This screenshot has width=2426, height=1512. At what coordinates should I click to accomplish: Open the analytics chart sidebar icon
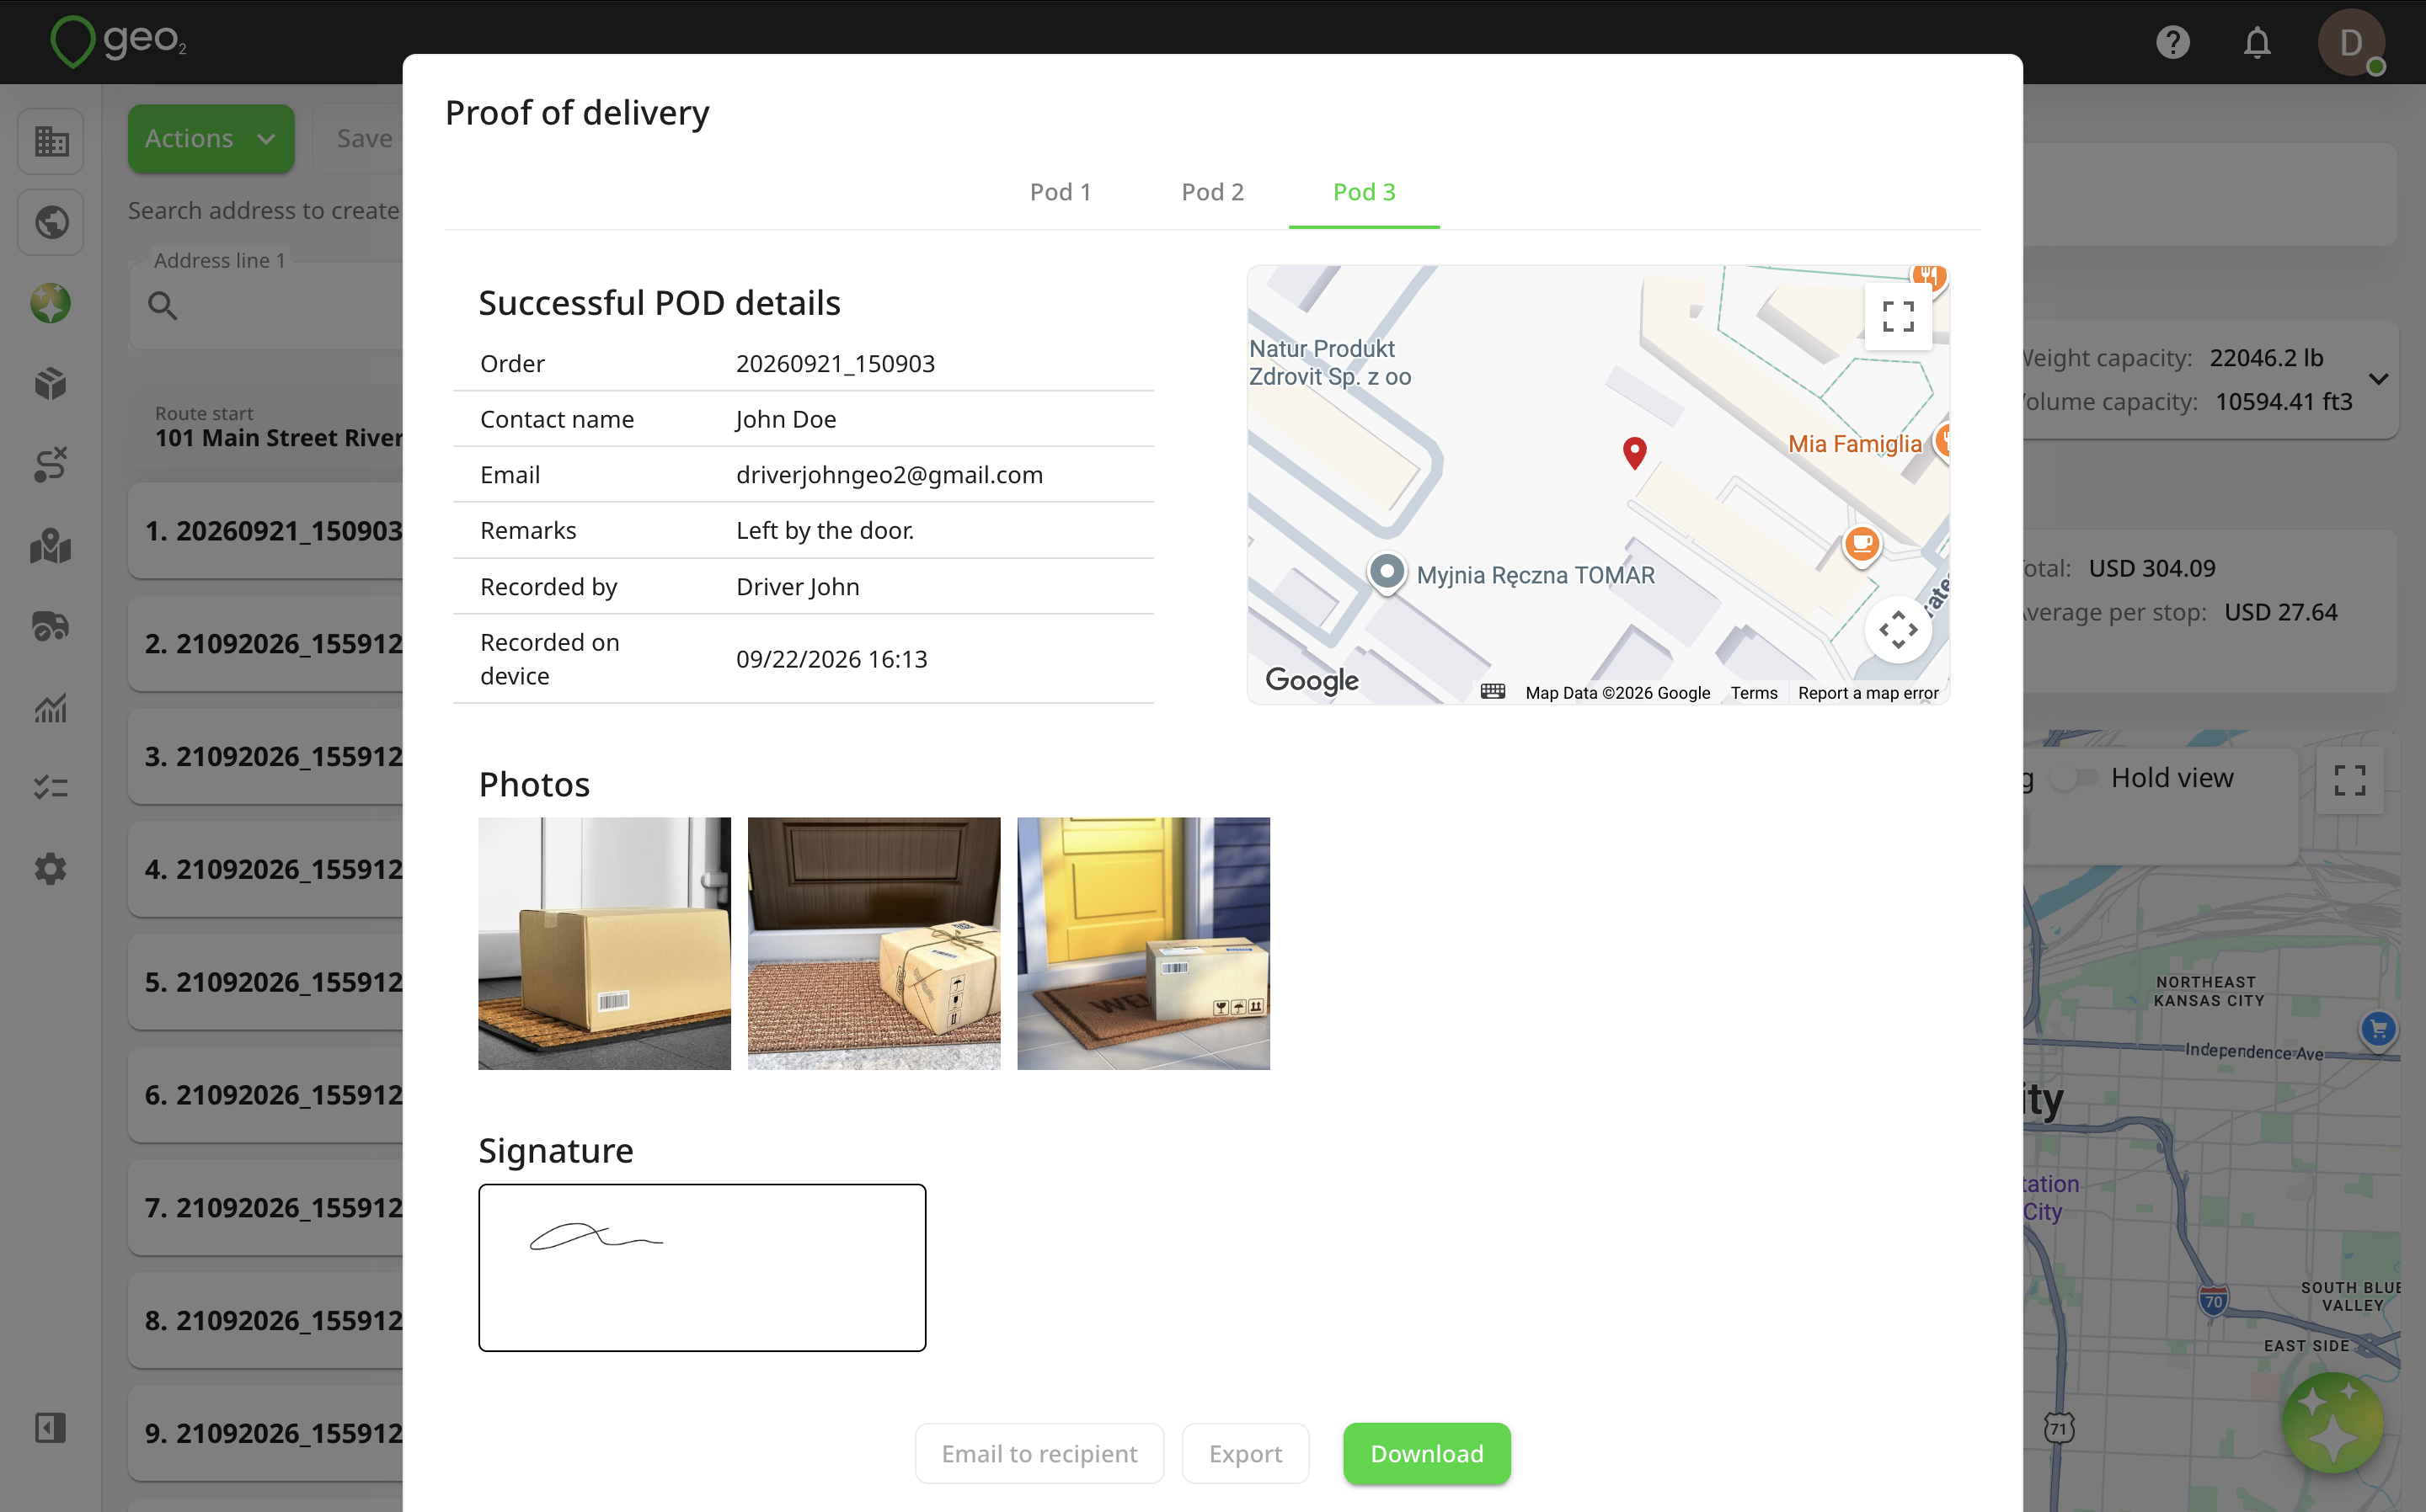point(51,708)
